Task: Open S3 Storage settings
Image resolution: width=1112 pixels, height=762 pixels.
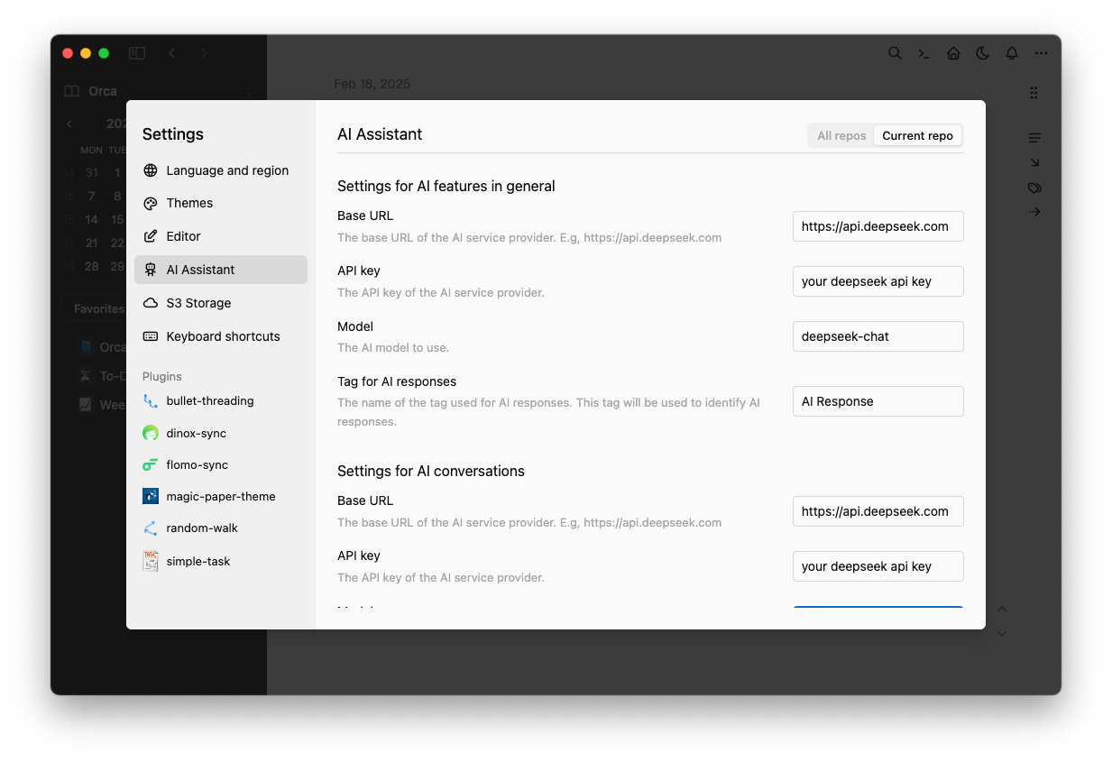Action: click(x=221, y=303)
